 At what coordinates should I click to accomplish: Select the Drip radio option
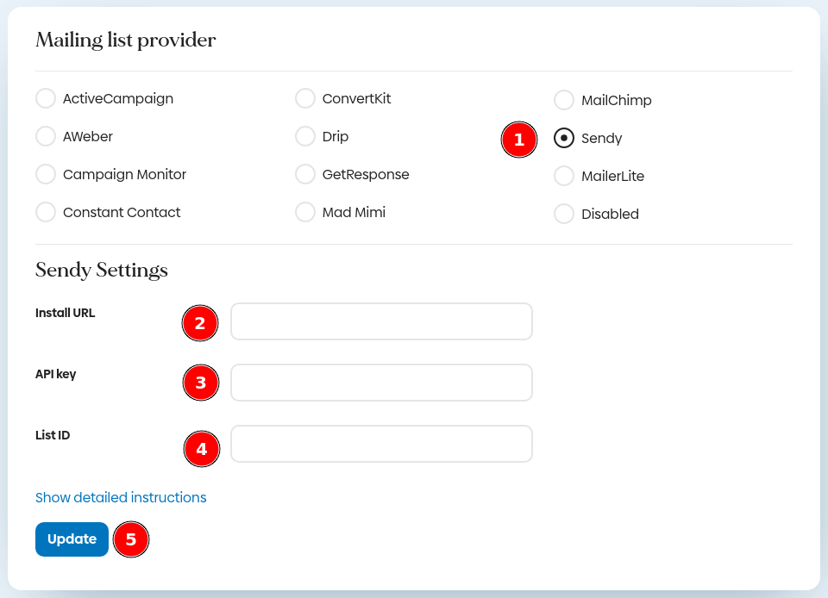click(305, 137)
